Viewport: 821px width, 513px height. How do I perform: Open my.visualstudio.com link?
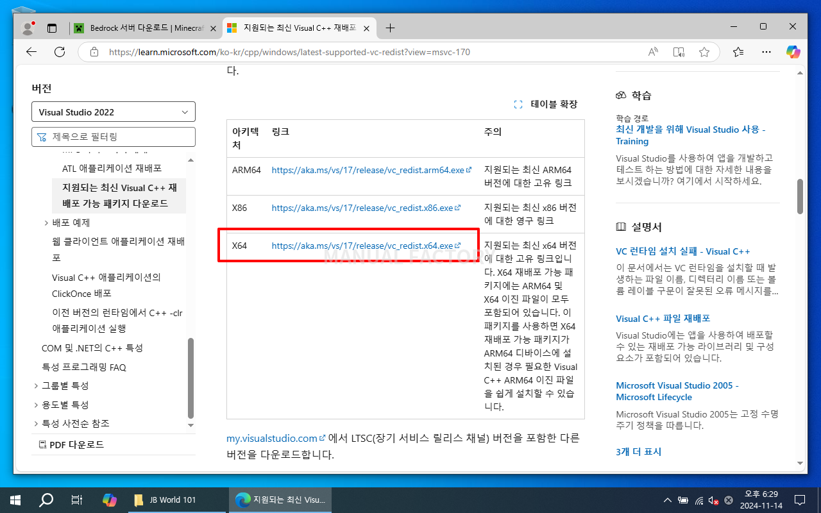(x=276, y=439)
